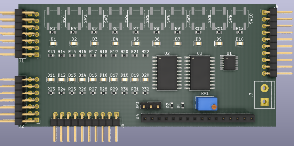Click resistor R2 near the jumper
This screenshot has height=146, width=294.
pos(171,105)
